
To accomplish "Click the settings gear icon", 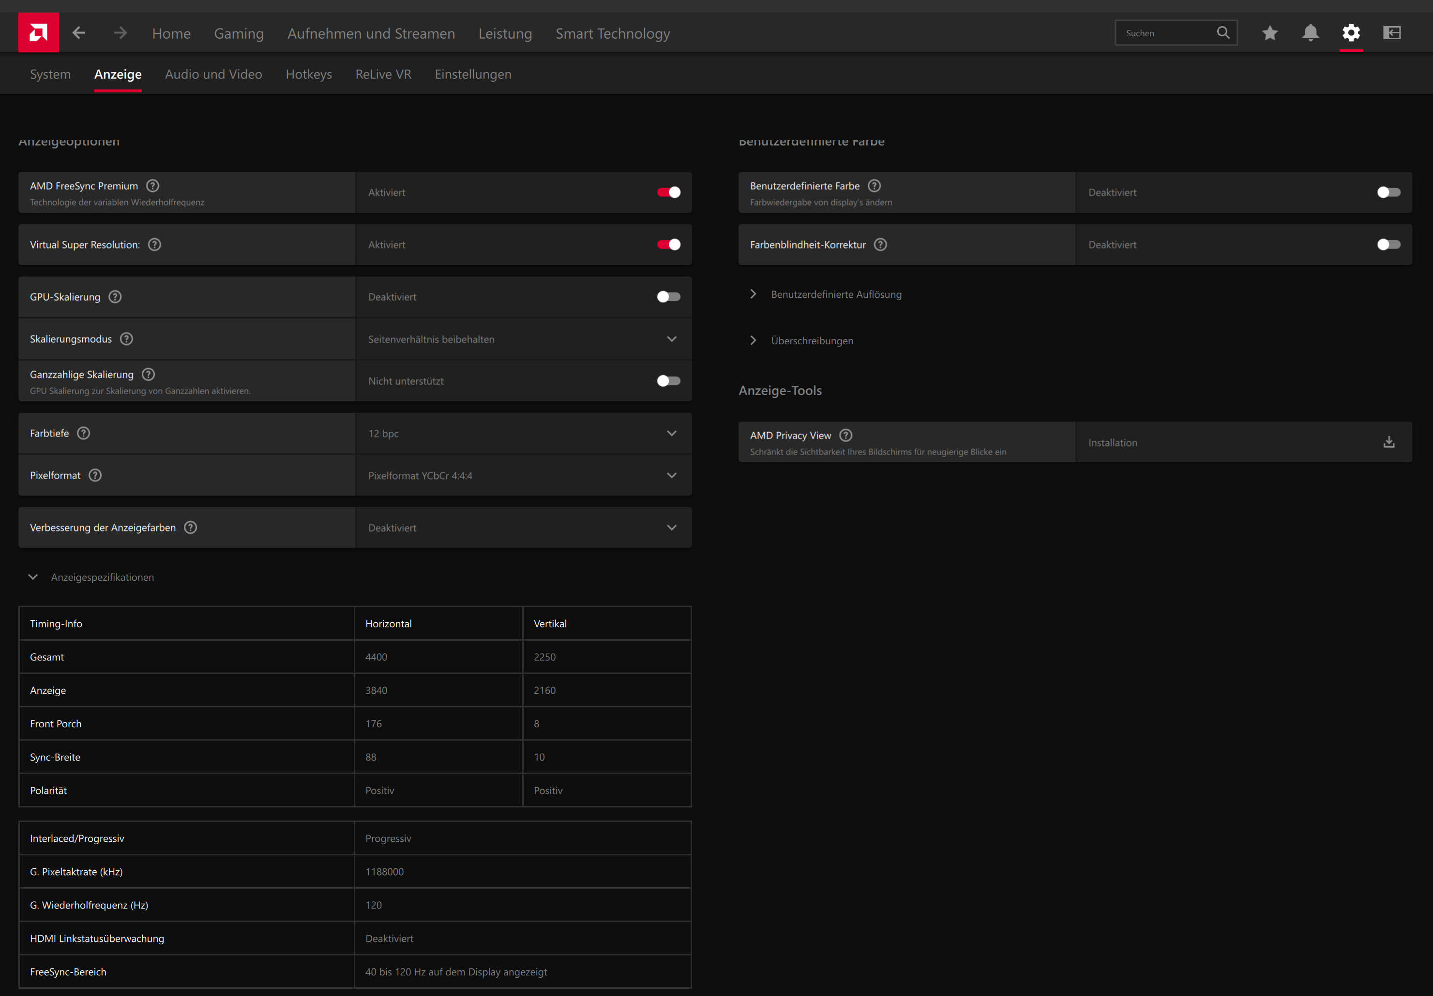I will tap(1351, 32).
